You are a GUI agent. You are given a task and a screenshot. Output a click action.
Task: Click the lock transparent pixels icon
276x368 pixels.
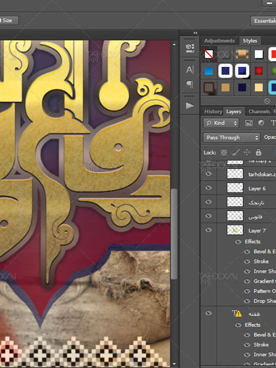pyautogui.click(x=224, y=152)
